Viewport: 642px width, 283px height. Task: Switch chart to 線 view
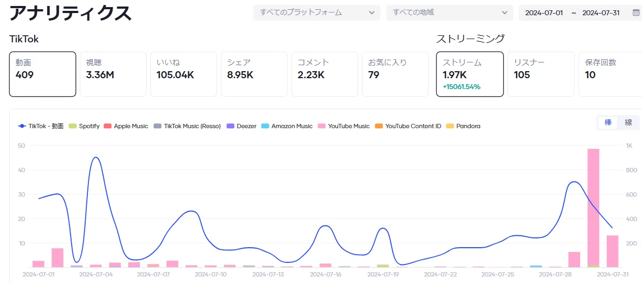coord(628,122)
